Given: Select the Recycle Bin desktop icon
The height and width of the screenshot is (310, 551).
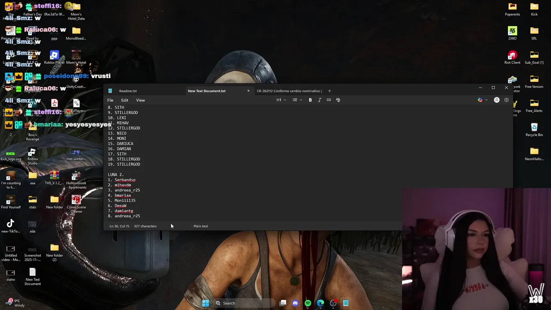Looking at the screenshot, I should tap(534, 130).
